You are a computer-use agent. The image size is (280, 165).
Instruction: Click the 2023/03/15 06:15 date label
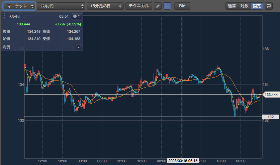click(x=183, y=161)
